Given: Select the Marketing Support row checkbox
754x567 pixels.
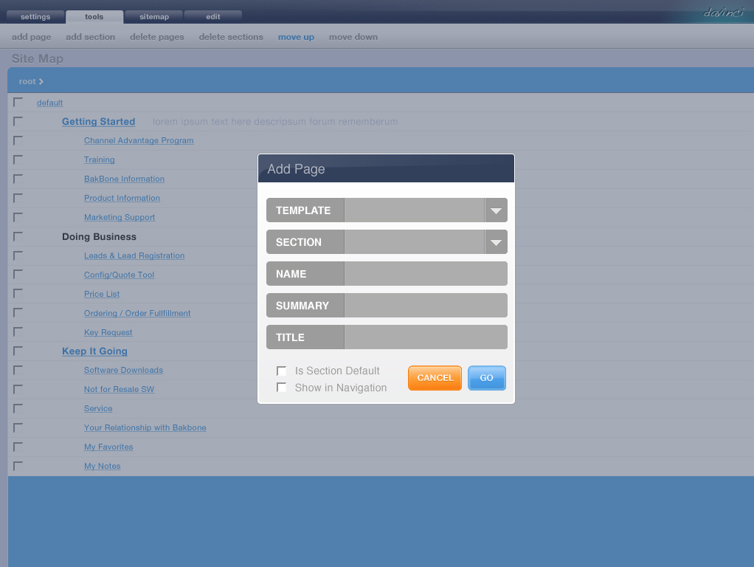Looking at the screenshot, I should [18, 217].
